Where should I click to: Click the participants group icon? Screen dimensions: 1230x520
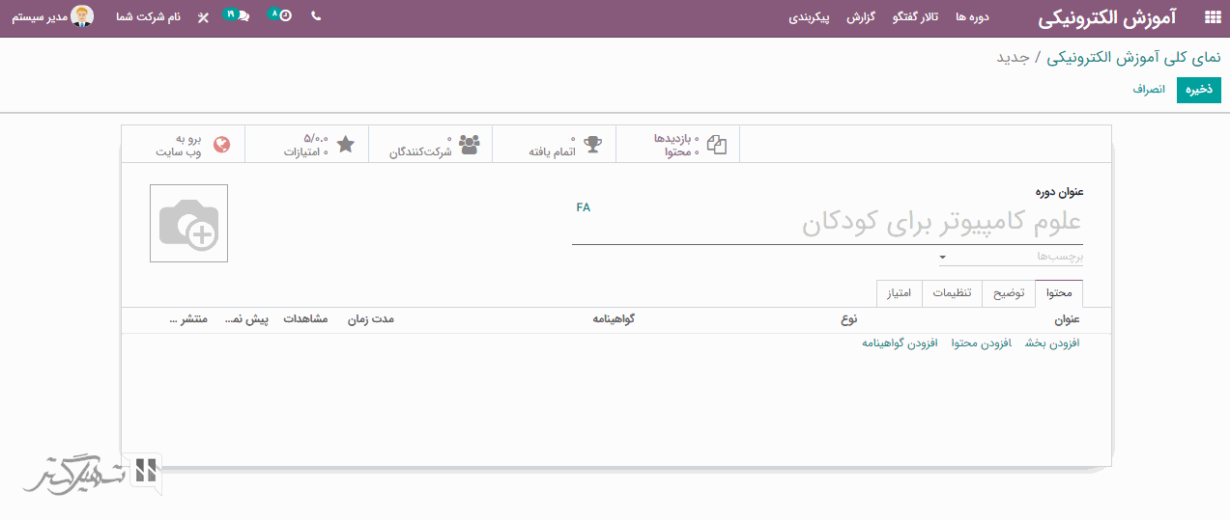pyautogui.click(x=469, y=145)
